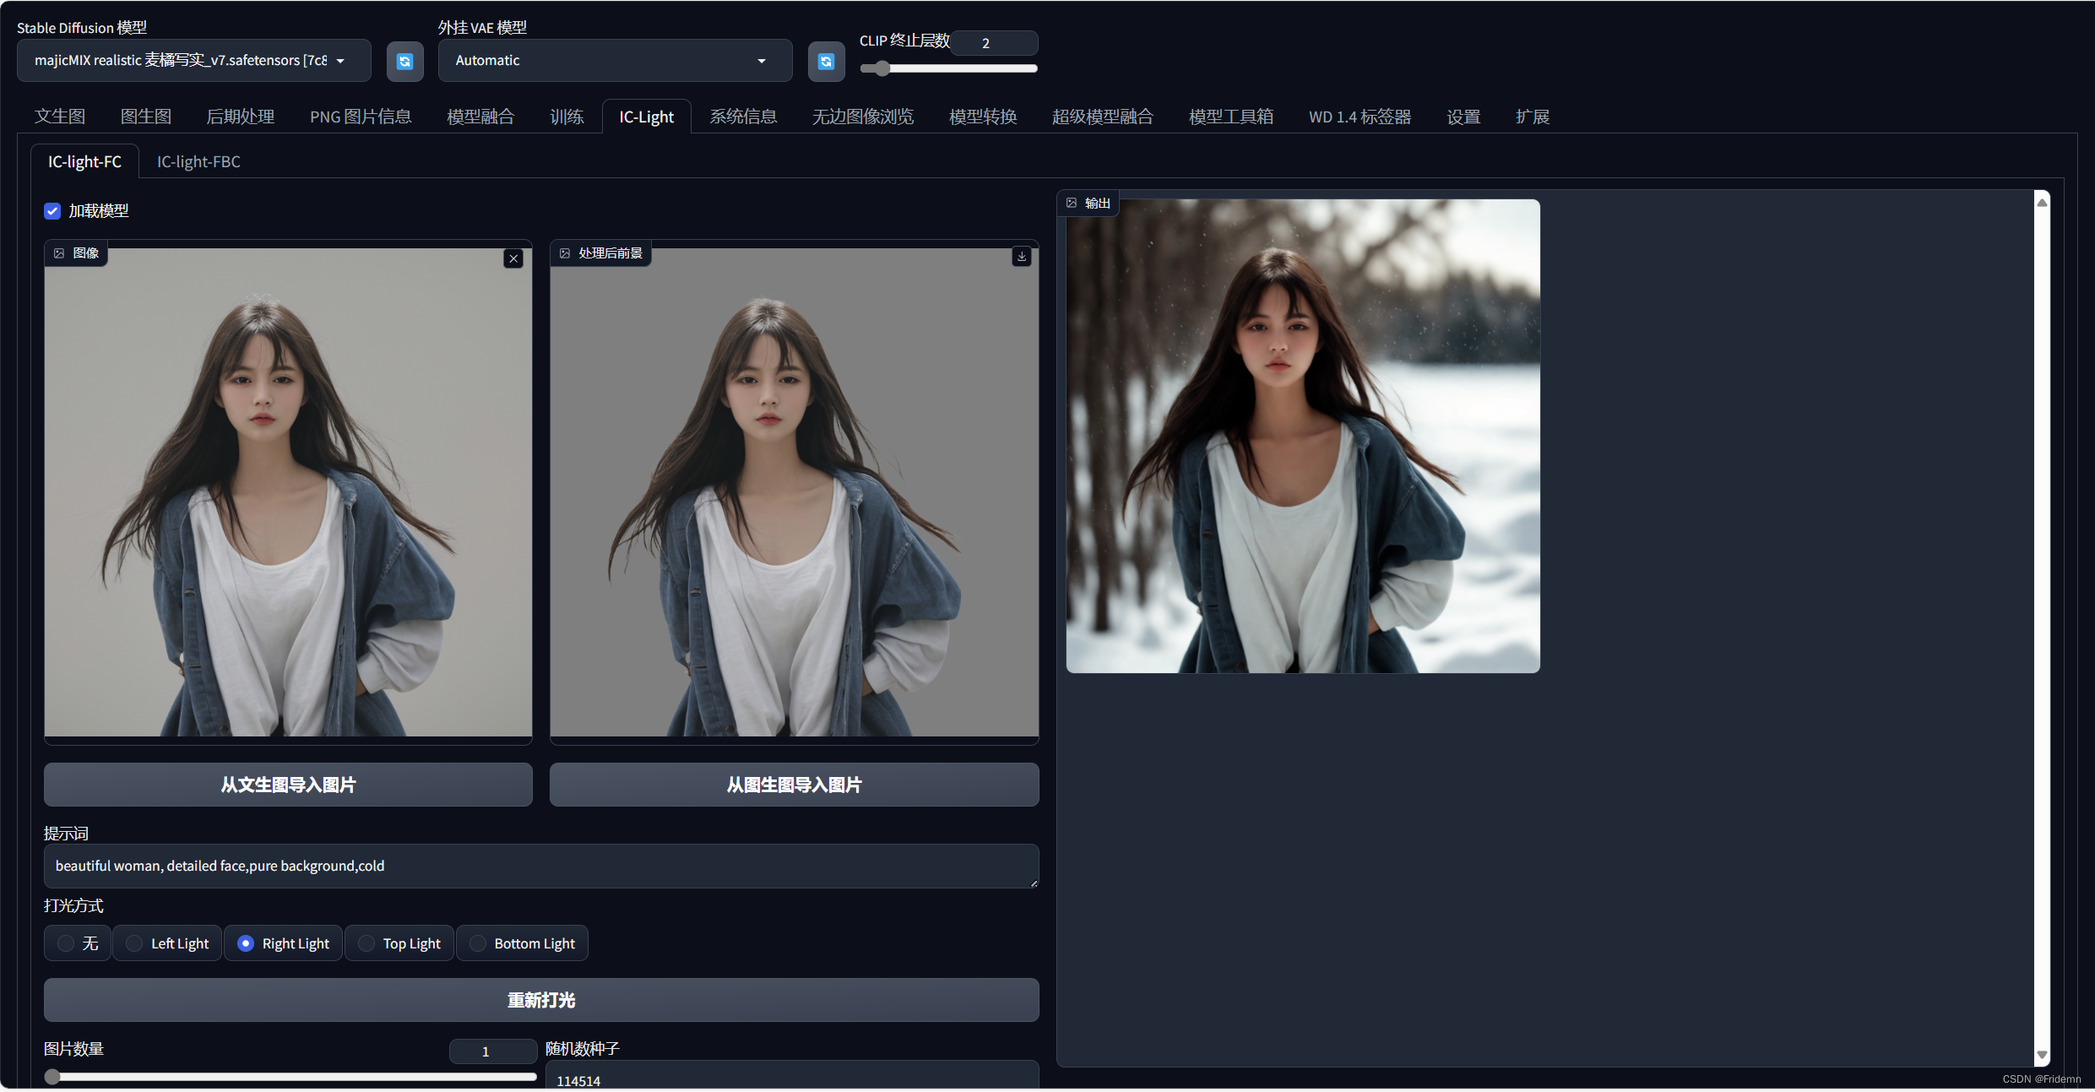Image resolution: width=2095 pixels, height=1092 pixels.
Task: Open the Stable Diffusion model dropdown
Action: 193,61
